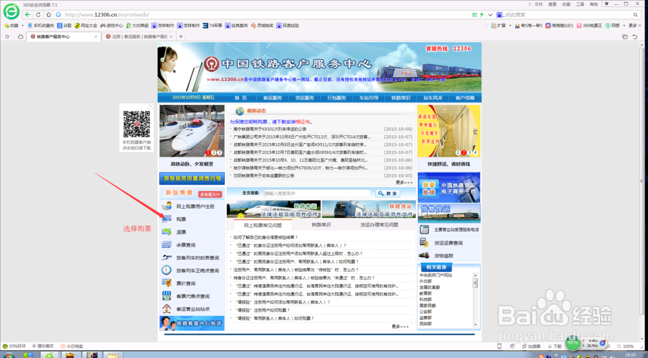648x358 pixels.
Task: Click the 搜索 full-text search button
Action: 388,194
